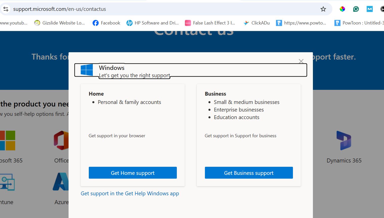Close the Windows support dialog
384x218 pixels.
click(x=301, y=61)
